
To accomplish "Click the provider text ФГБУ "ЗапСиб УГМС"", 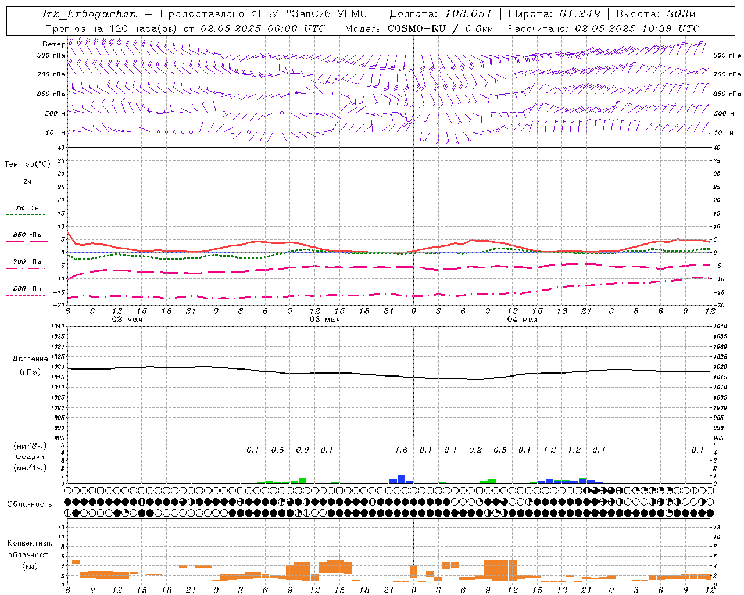I will click(311, 14).
